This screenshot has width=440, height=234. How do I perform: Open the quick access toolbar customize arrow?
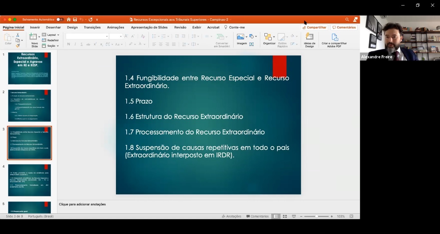coord(97,20)
